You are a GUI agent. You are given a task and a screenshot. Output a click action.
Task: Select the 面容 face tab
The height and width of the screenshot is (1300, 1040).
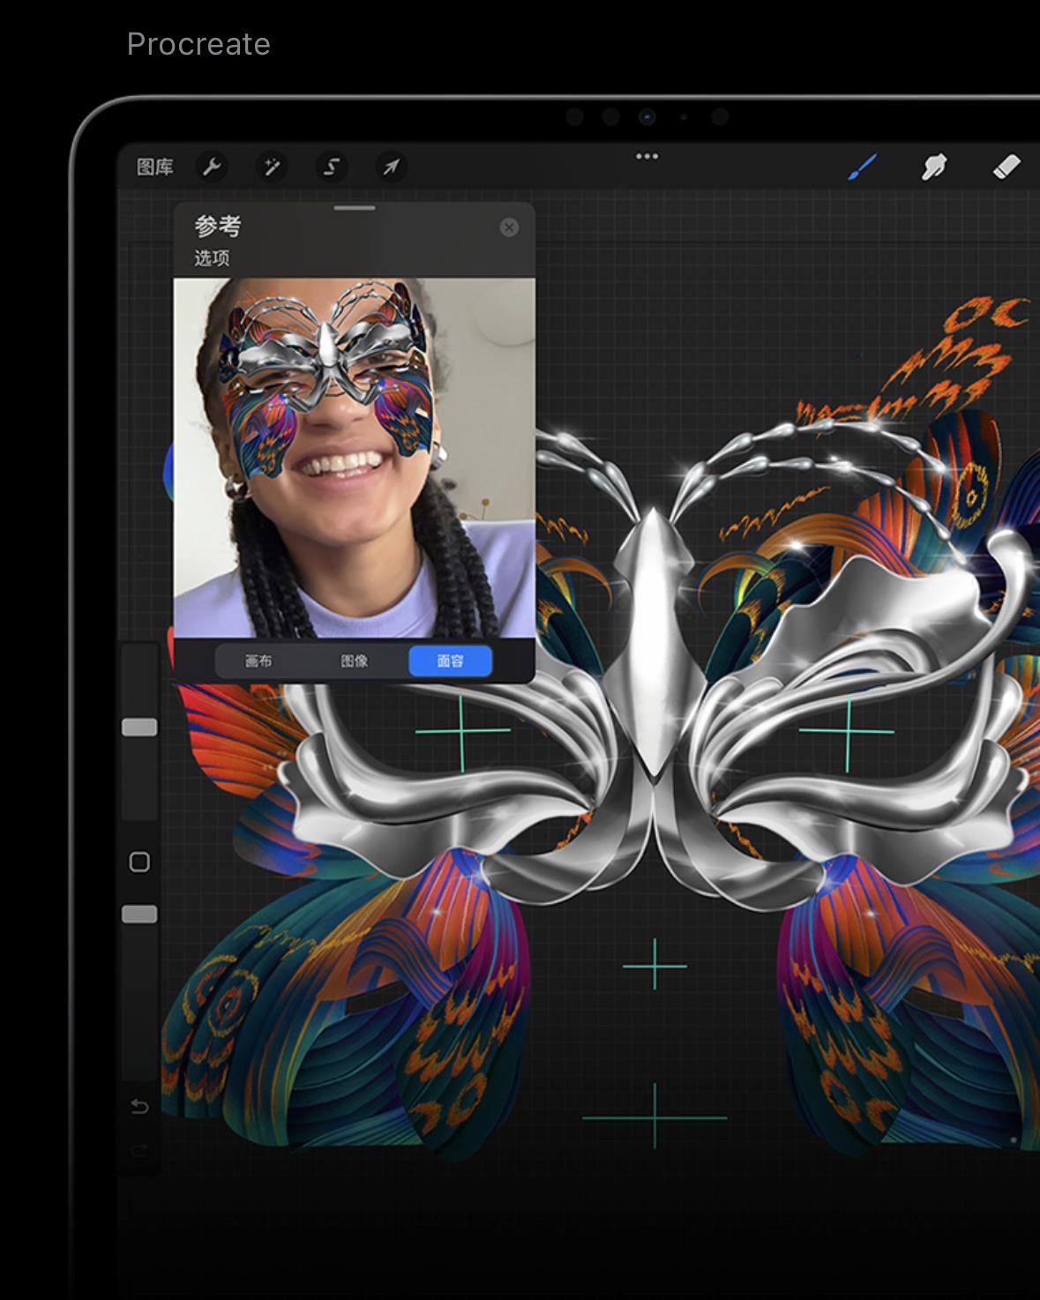450,661
